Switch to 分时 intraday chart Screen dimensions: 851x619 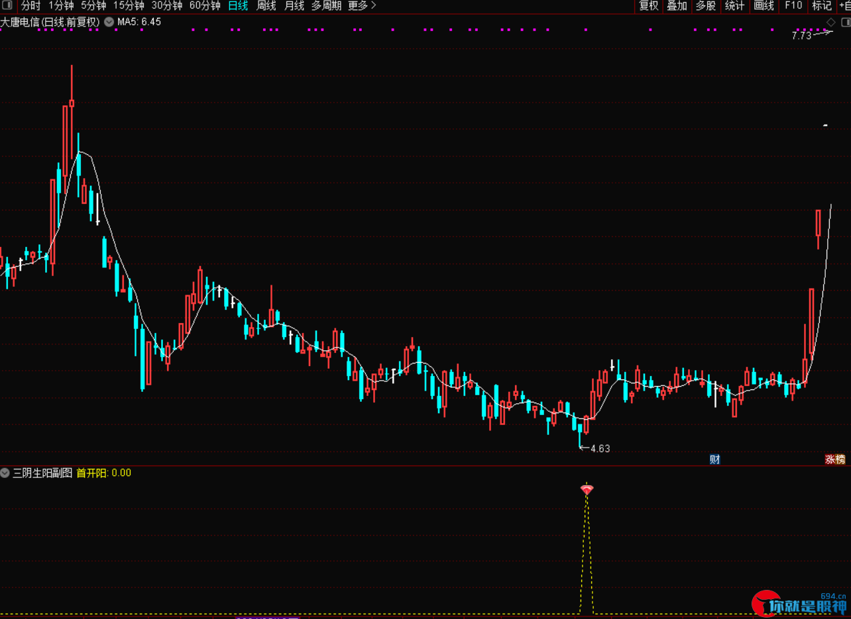tap(30, 6)
